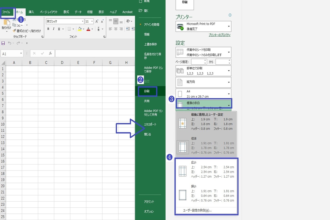Click the fill color bucket icon
330x220 pixels.
click(79, 29)
